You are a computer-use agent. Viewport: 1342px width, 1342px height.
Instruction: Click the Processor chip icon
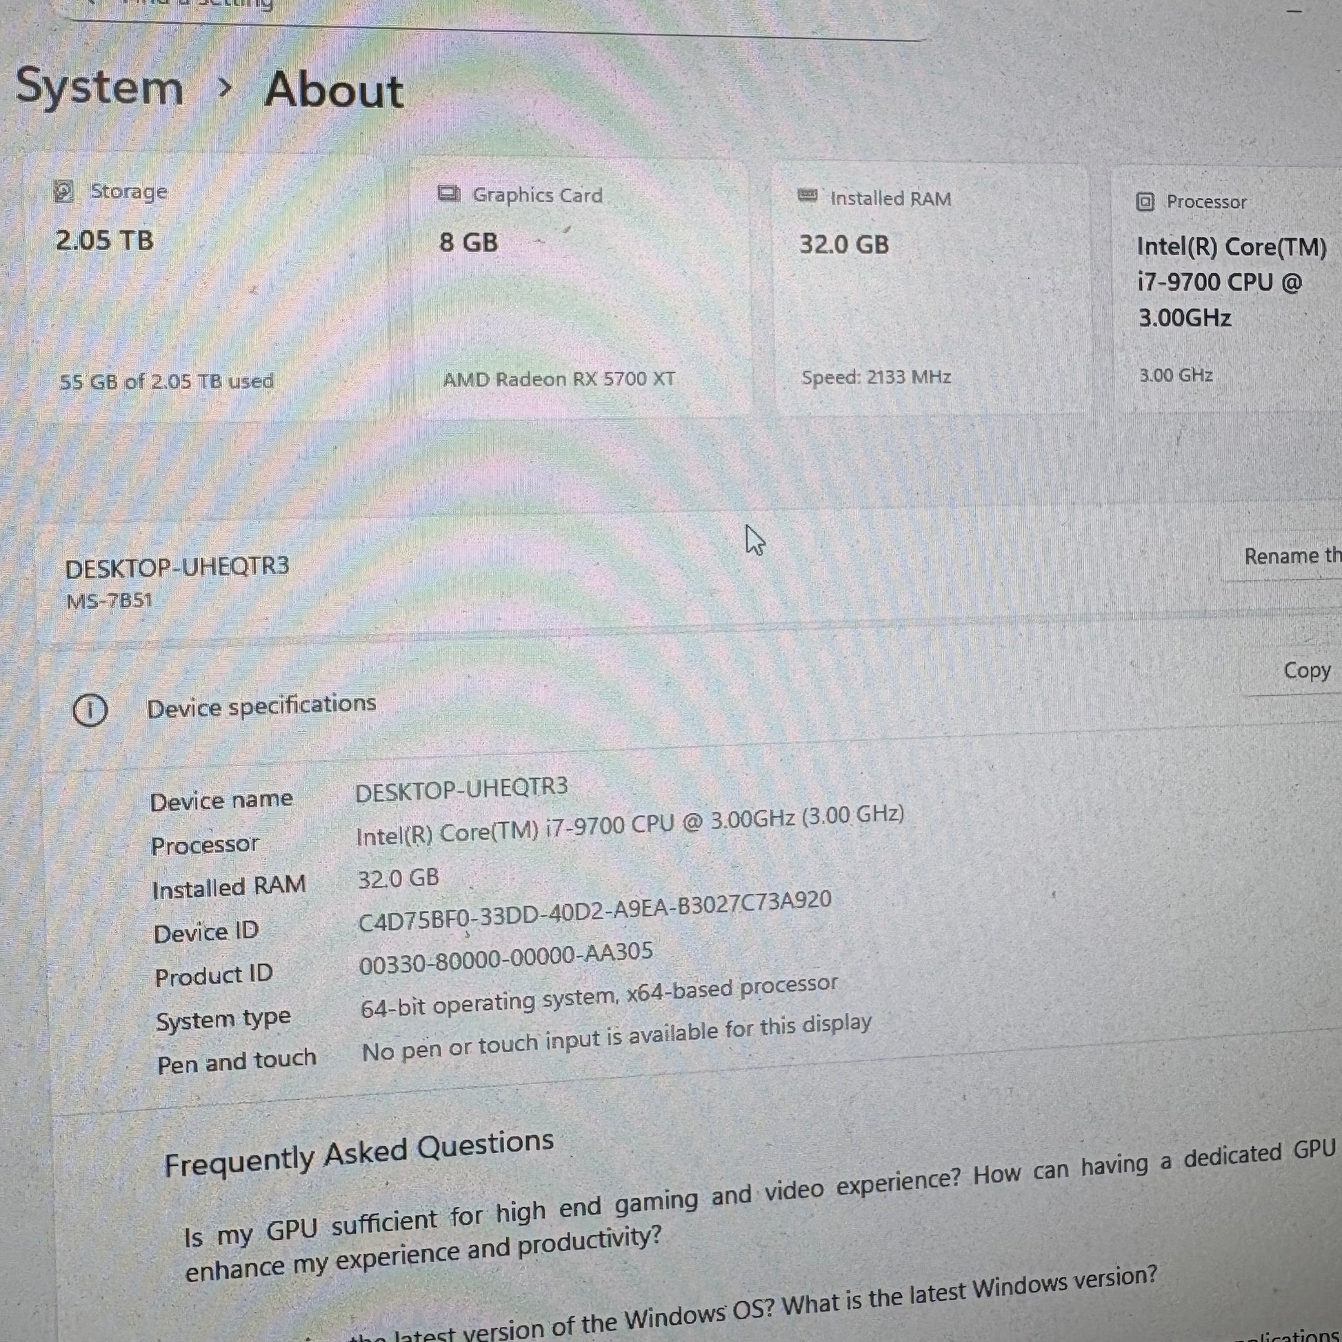(x=1145, y=202)
